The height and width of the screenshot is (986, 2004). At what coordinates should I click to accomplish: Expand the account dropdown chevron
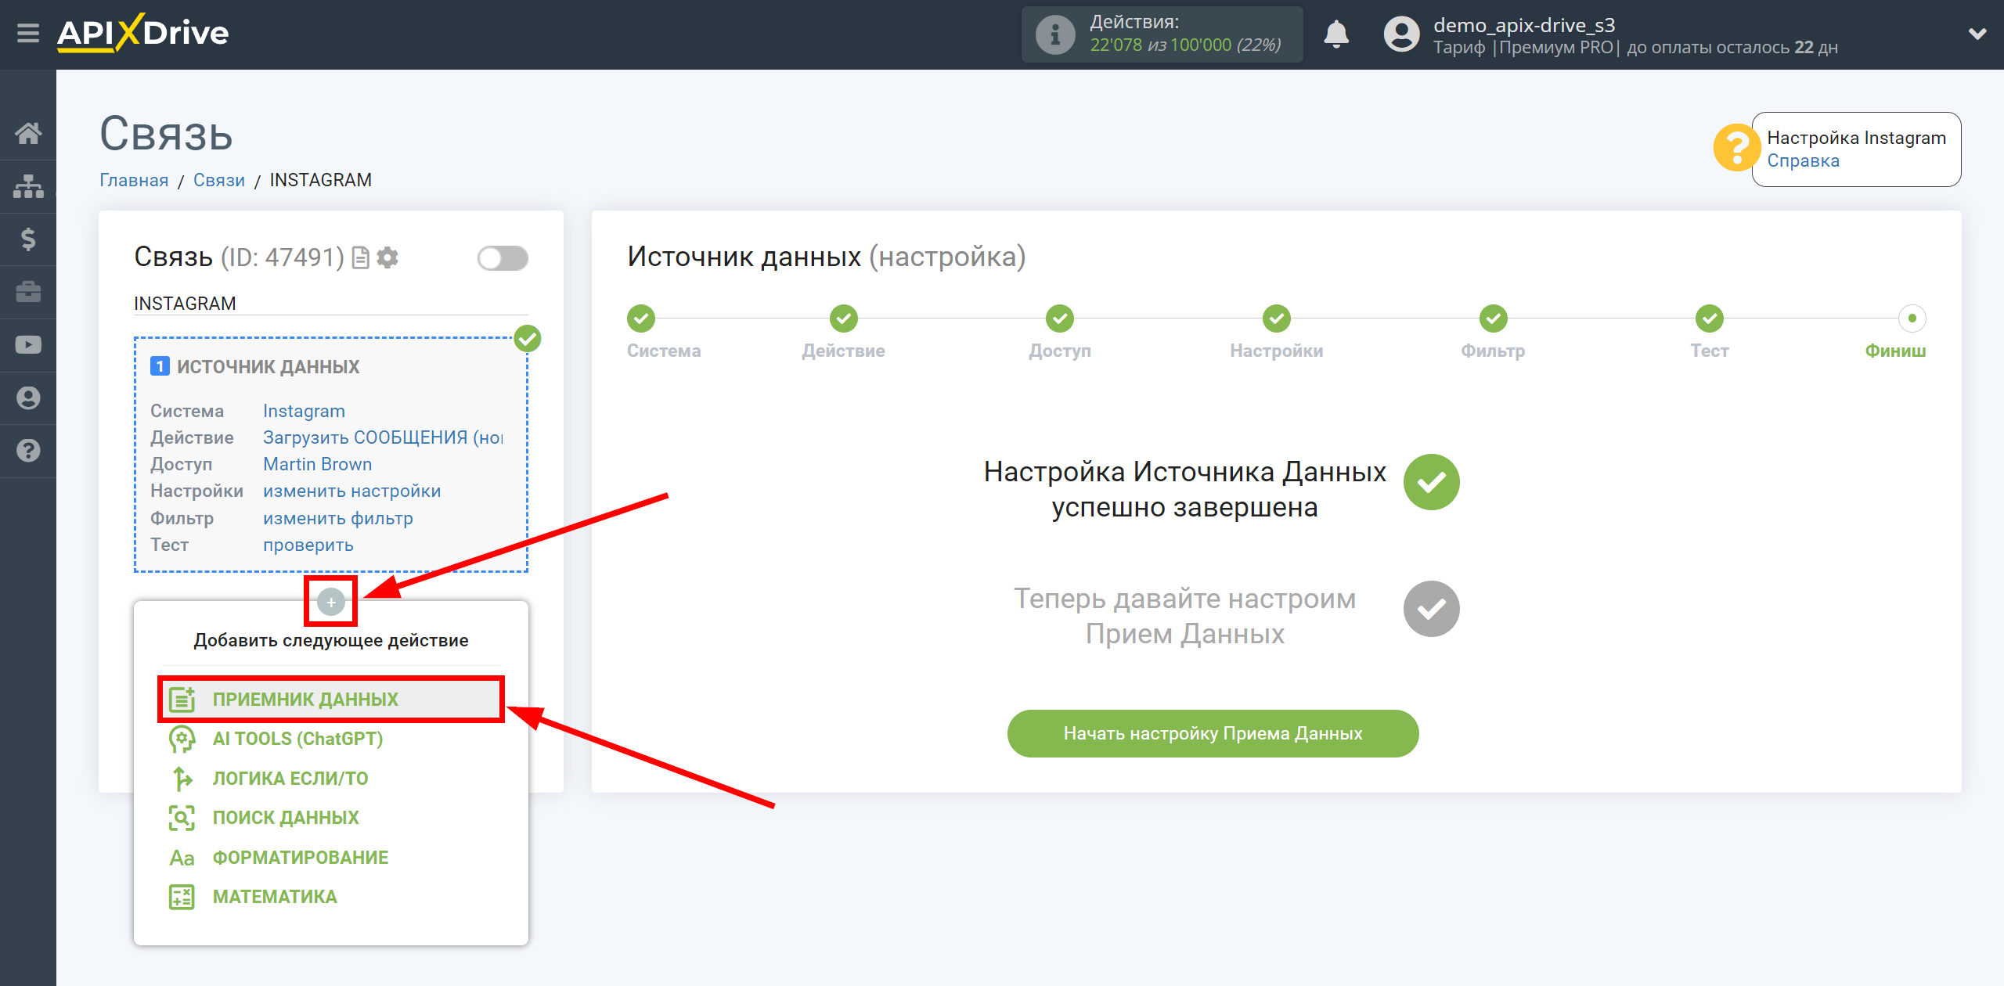[1977, 34]
